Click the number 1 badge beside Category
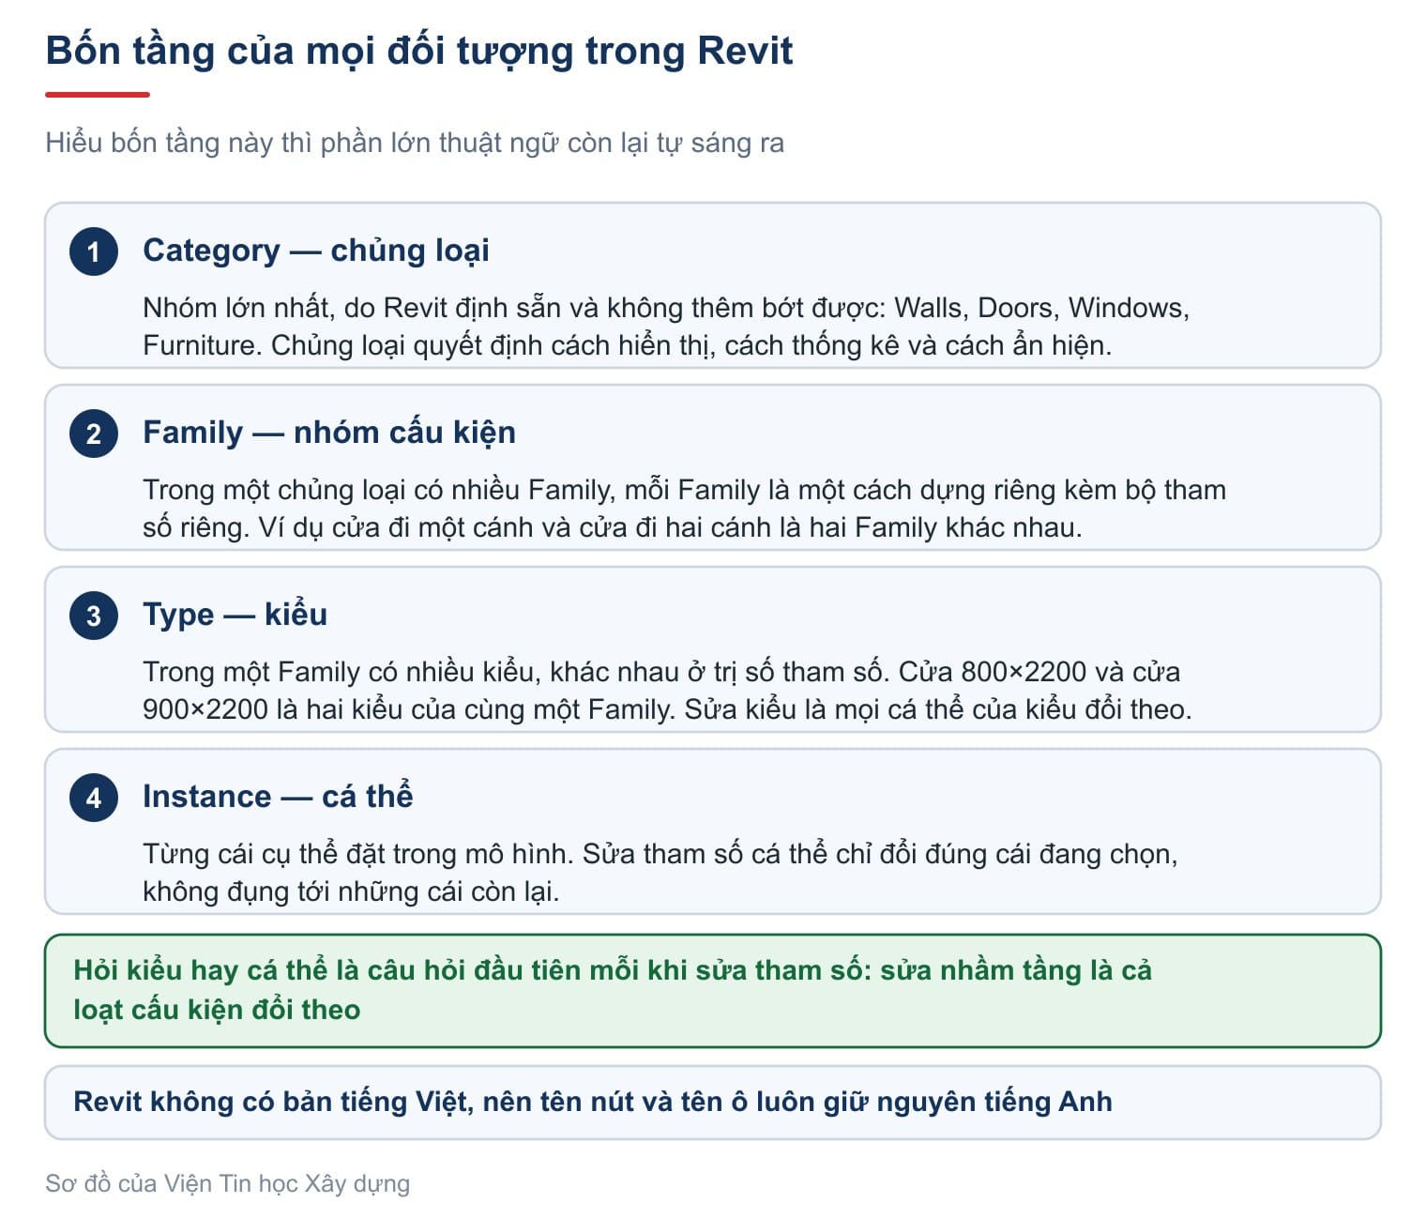The height and width of the screenshot is (1218, 1426). pyautogui.click(x=94, y=251)
